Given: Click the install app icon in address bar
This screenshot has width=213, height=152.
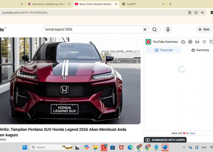Looking at the screenshot, I should tap(196, 12).
